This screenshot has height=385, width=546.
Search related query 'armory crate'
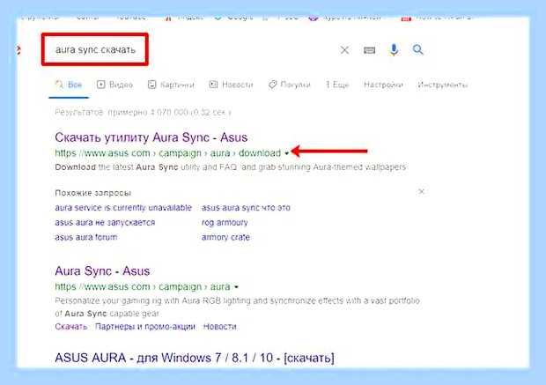[225, 237]
